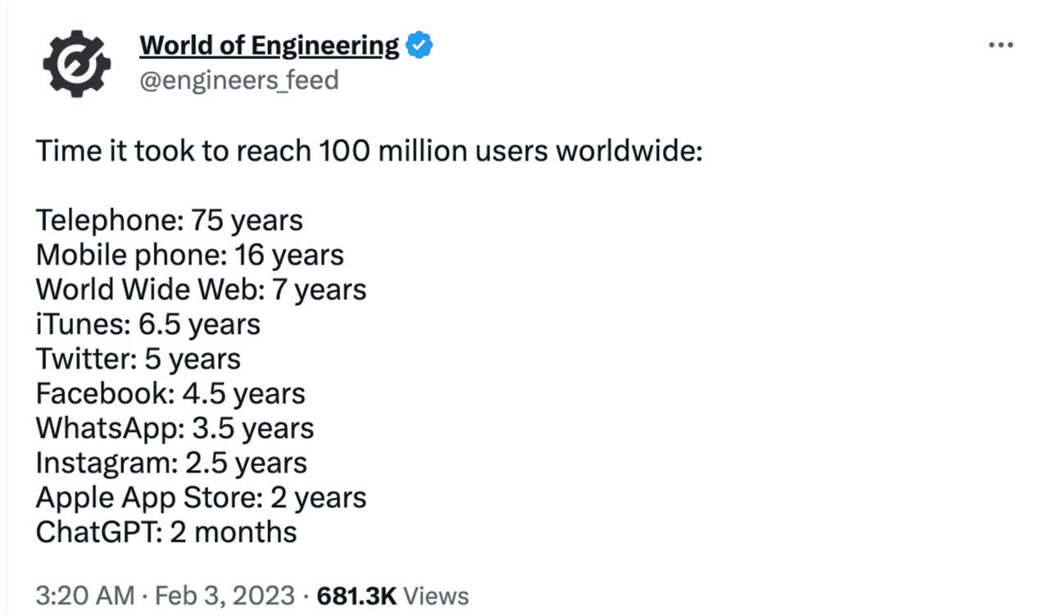The height and width of the screenshot is (615, 1049).
Task: Open the three-dot more options menu
Action: click(1001, 46)
